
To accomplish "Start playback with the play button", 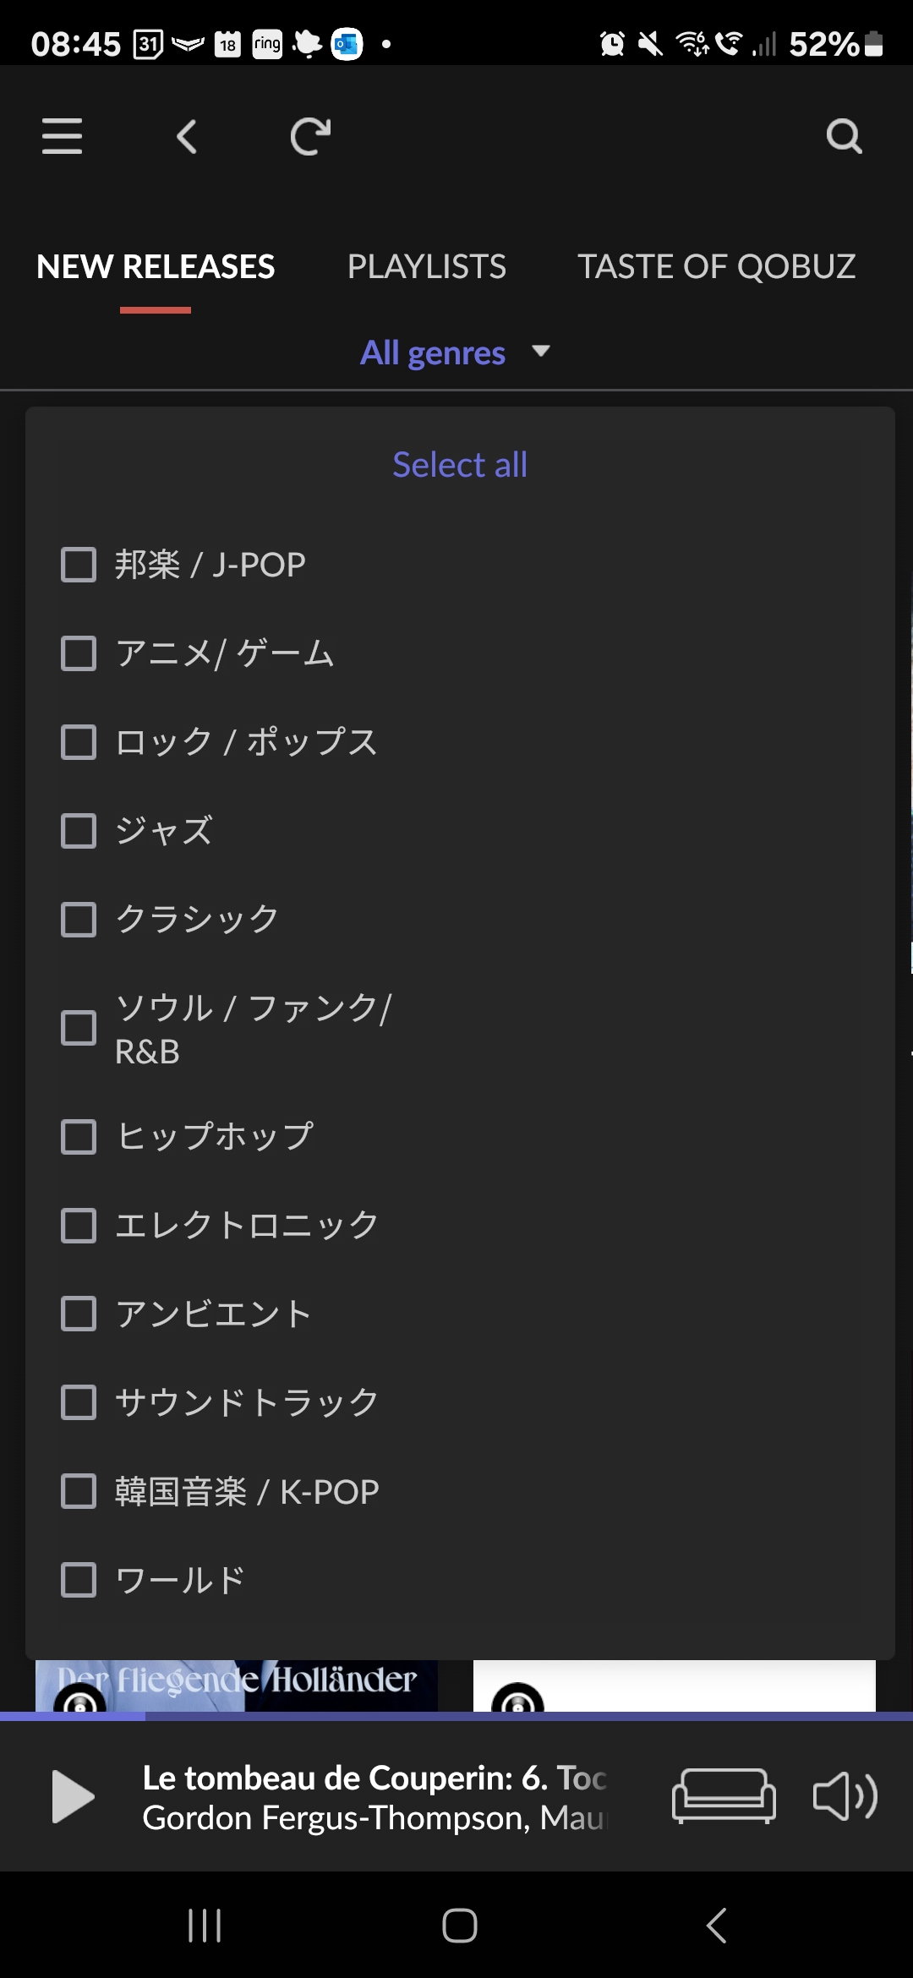I will [74, 1796].
